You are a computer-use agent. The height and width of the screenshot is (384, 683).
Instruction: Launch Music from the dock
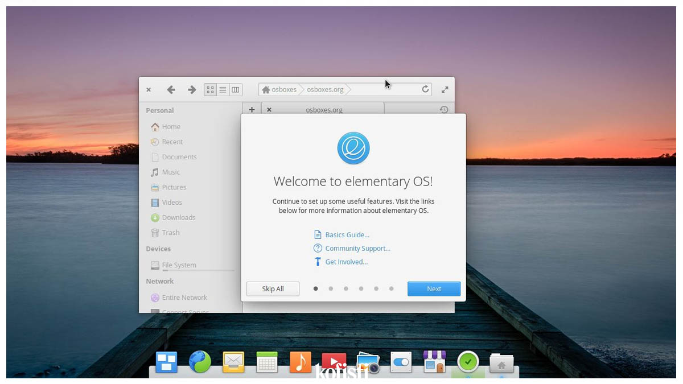pyautogui.click(x=301, y=362)
